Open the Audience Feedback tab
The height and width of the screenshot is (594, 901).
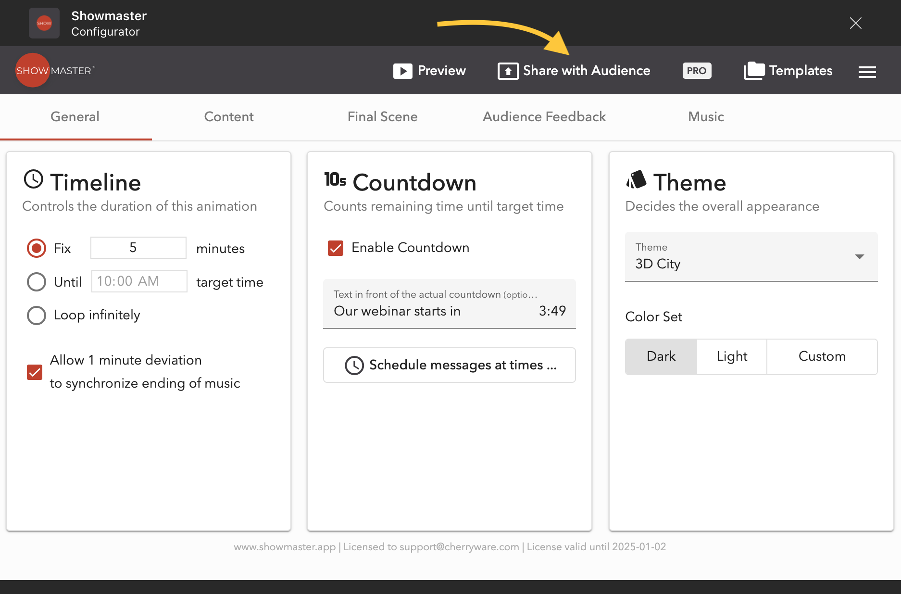[x=544, y=117]
